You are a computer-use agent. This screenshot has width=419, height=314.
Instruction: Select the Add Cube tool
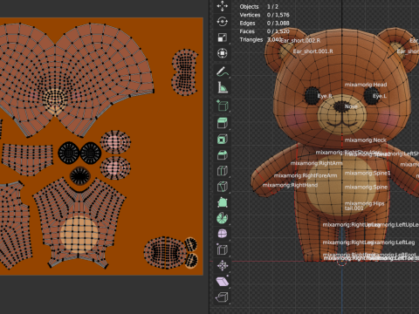point(223,106)
